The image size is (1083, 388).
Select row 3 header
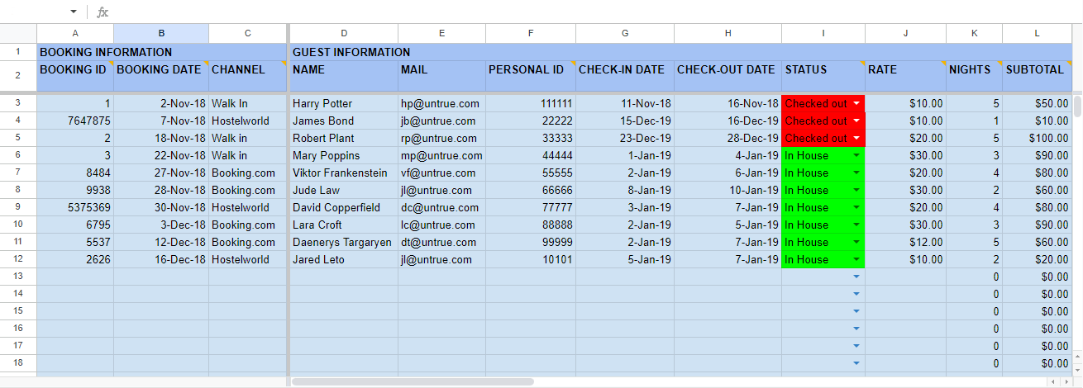18,104
